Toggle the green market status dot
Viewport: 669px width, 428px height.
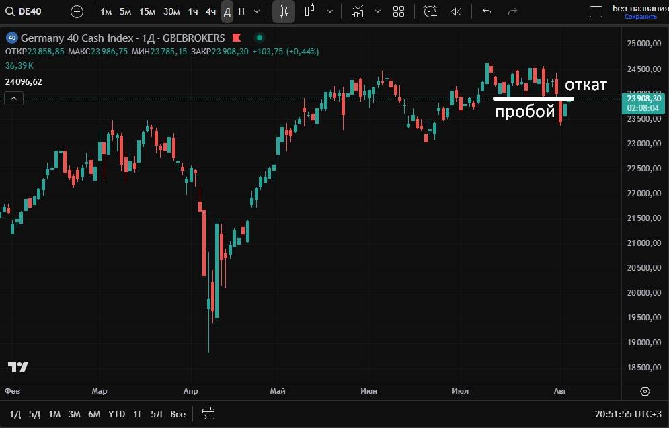260,38
